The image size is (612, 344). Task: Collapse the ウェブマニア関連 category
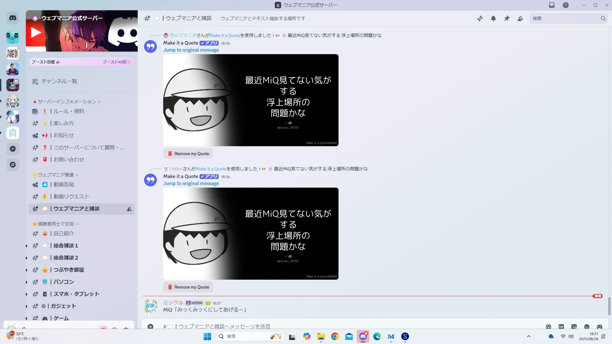click(56, 175)
